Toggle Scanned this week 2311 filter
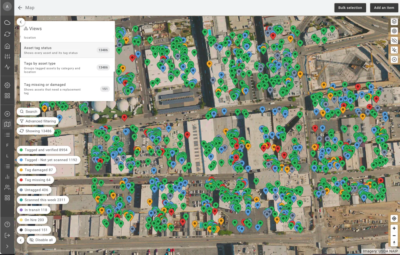This screenshot has width=400, height=255. [43, 200]
